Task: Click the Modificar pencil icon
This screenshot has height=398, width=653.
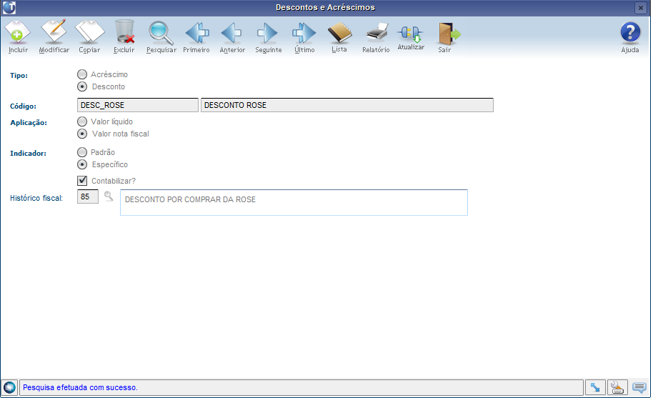Action: [x=54, y=31]
